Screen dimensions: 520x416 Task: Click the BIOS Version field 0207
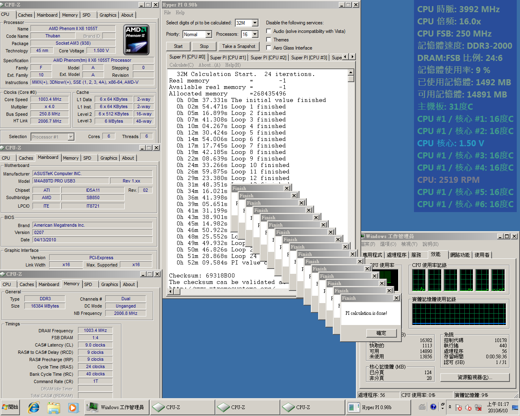tap(92, 233)
